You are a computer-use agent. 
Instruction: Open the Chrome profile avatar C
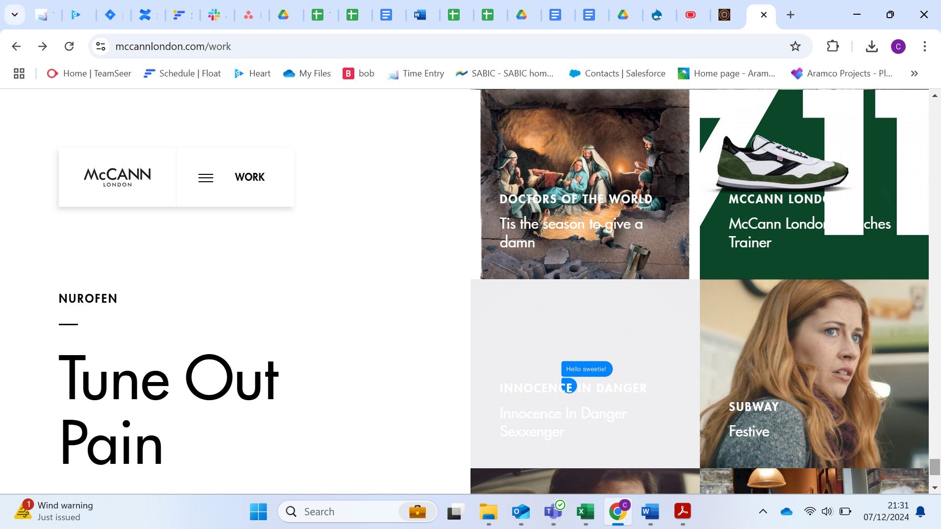click(x=898, y=47)
